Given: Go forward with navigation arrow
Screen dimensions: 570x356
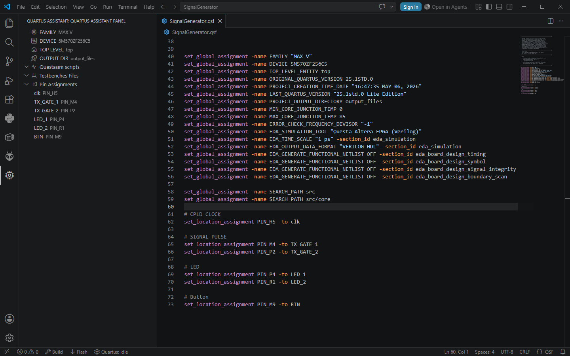Looking at the screenshot, I should 174,7.
